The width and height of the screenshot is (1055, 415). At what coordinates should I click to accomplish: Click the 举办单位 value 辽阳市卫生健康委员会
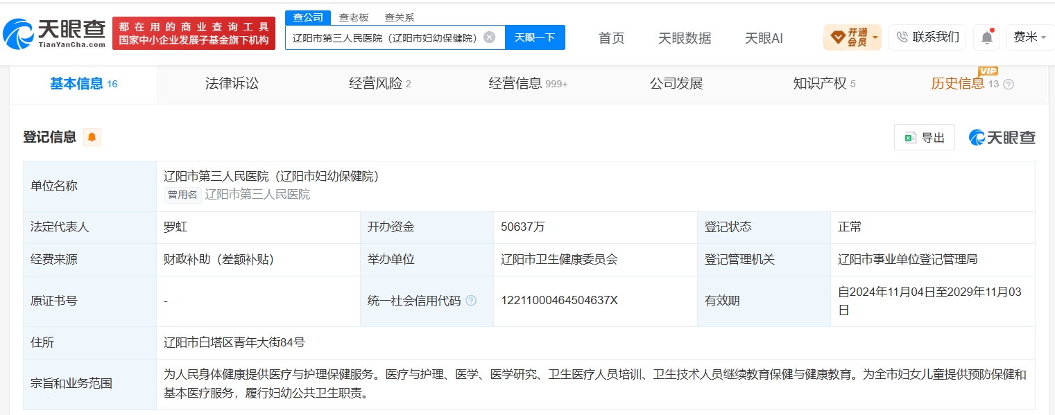point(559,260)
